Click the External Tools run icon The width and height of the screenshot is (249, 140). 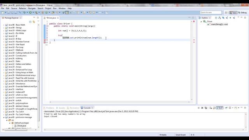click(36, 12)
